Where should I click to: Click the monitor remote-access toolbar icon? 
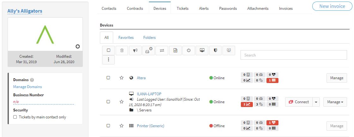[x=202, y=51]
